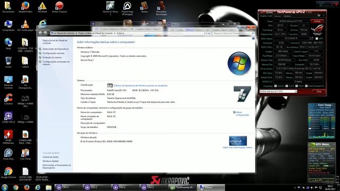
Task: Click the genuine Microsoft original software badge
Action: (x=238, y=141)
